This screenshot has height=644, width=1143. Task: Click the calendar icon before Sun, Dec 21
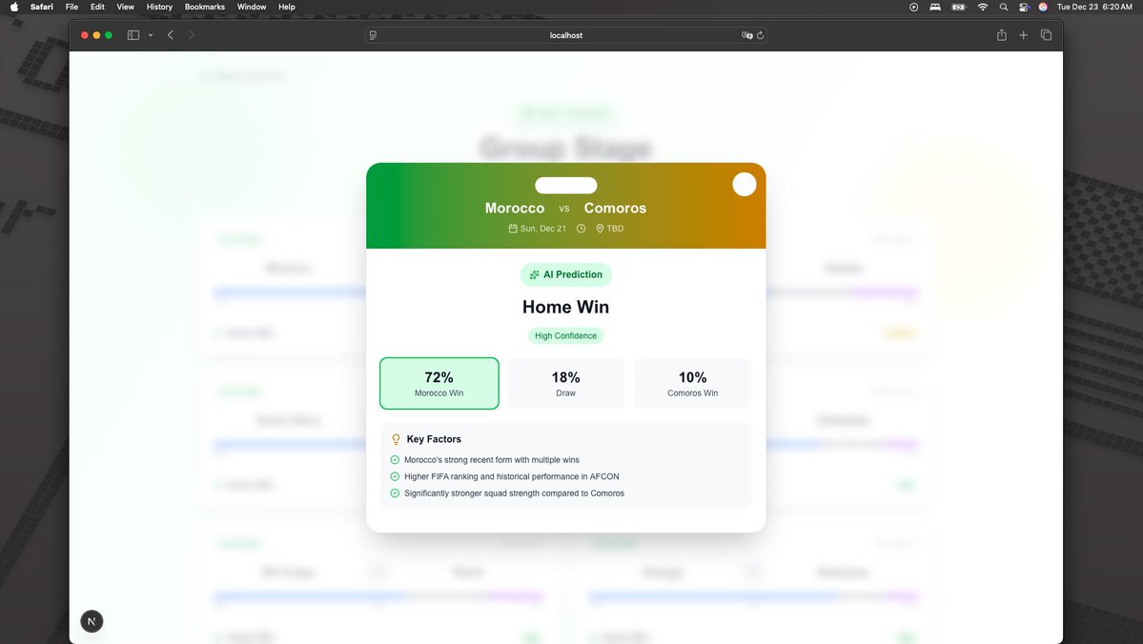click(513, 229)
